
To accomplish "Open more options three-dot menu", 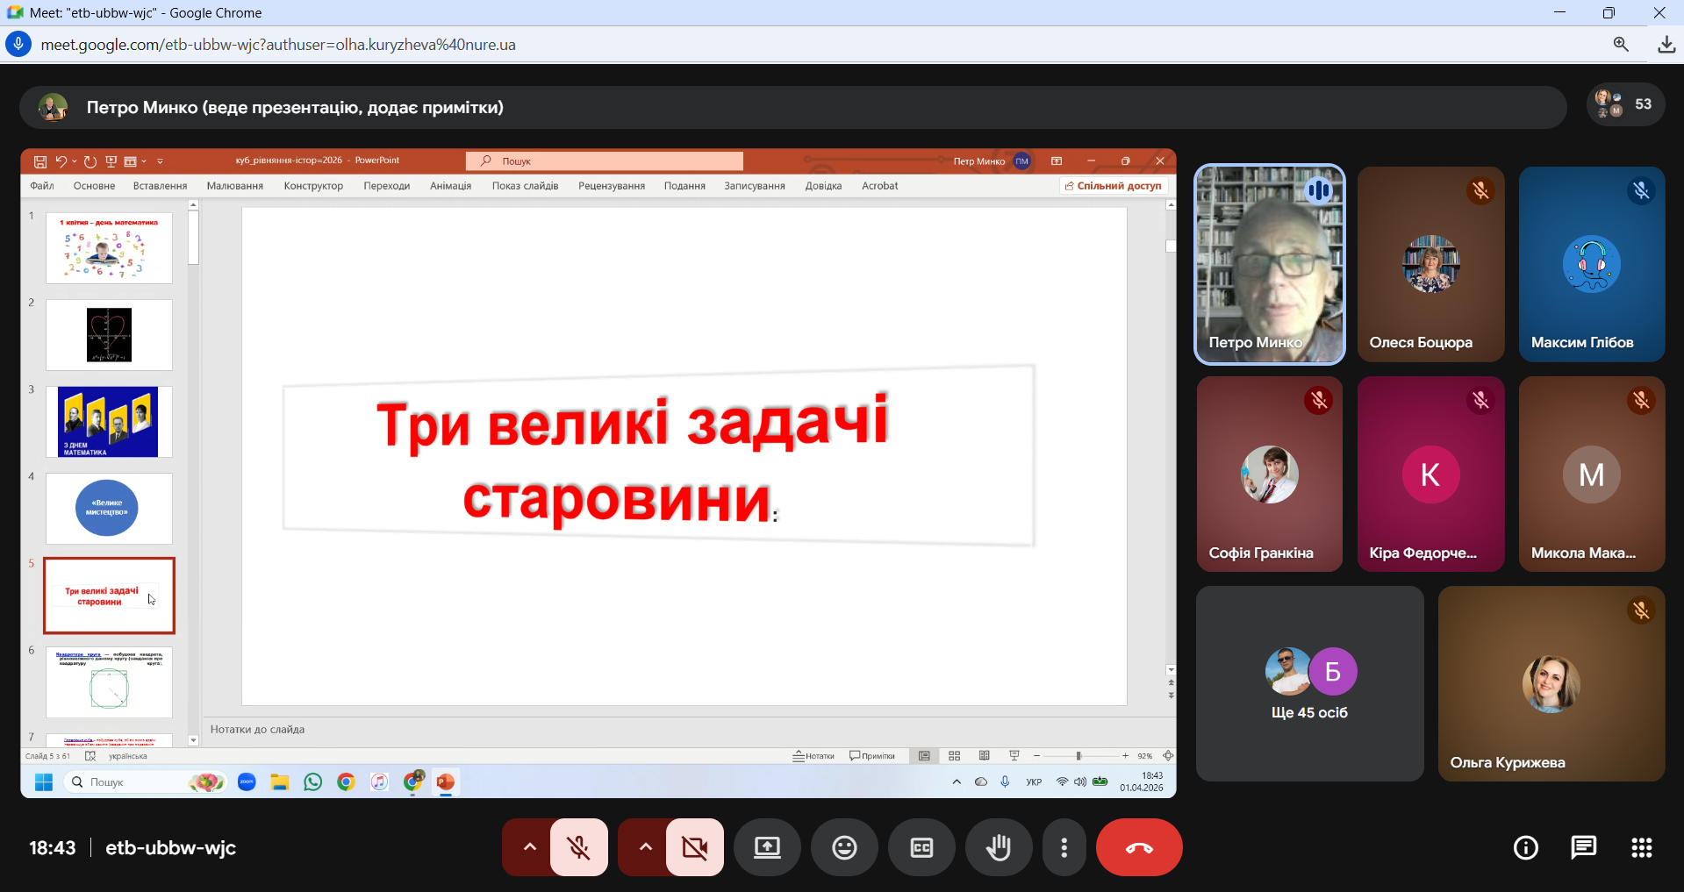I will (1064, 847).
